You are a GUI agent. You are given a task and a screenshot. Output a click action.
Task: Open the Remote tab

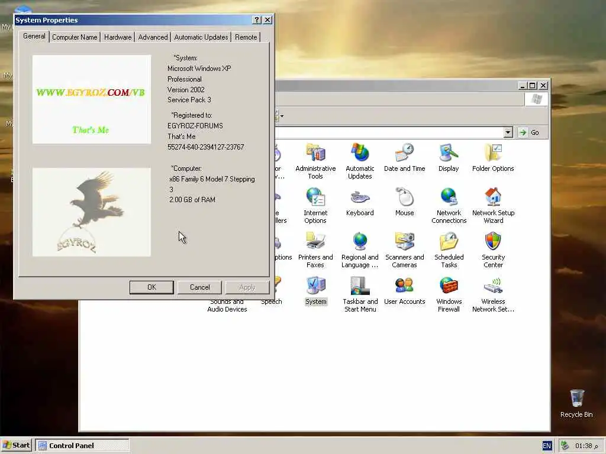[246, 37]
